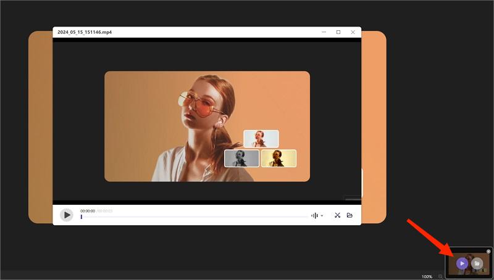This screenshot has width=494, height=280.
Task: Select the yellow-tinted portrait thumbnail
Action: [x=278, y=159]
